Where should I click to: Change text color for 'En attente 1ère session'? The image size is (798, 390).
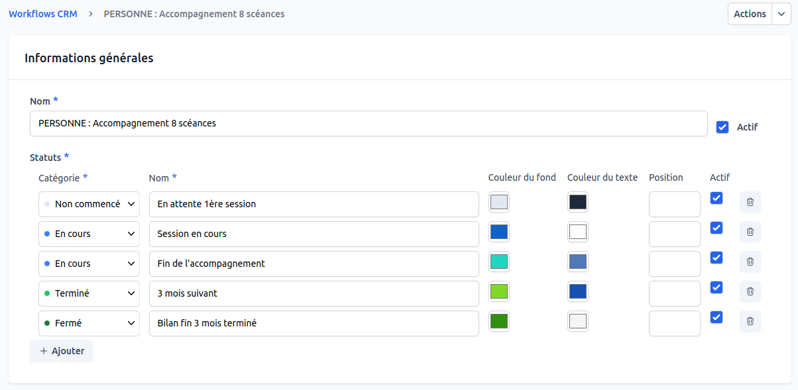[577, 202]
